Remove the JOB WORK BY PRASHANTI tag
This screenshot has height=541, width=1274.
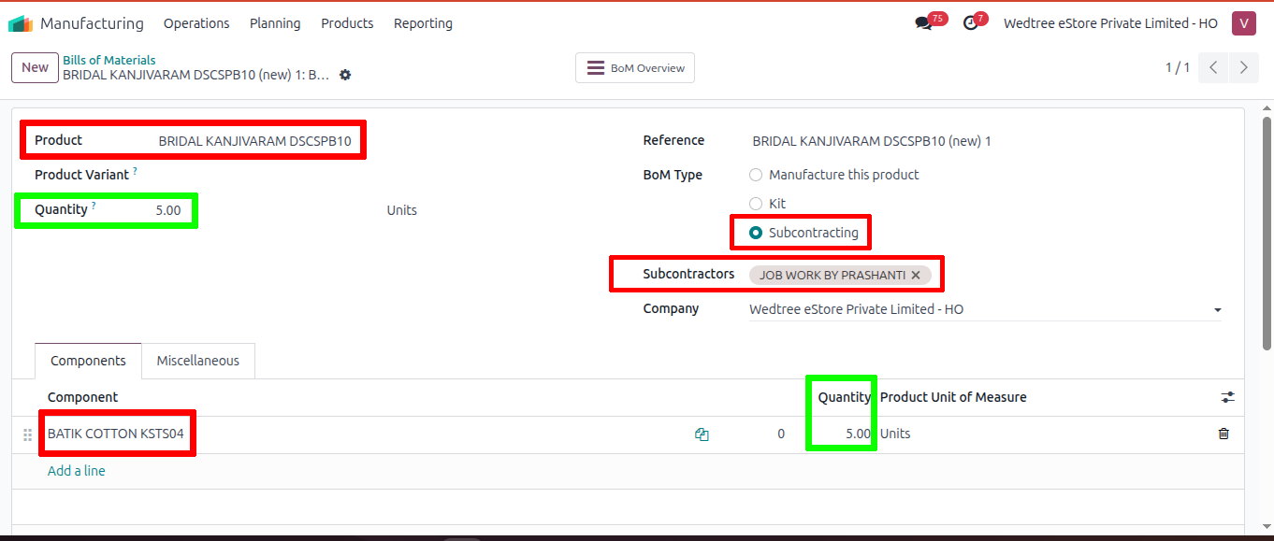click(x=916, y=276)
